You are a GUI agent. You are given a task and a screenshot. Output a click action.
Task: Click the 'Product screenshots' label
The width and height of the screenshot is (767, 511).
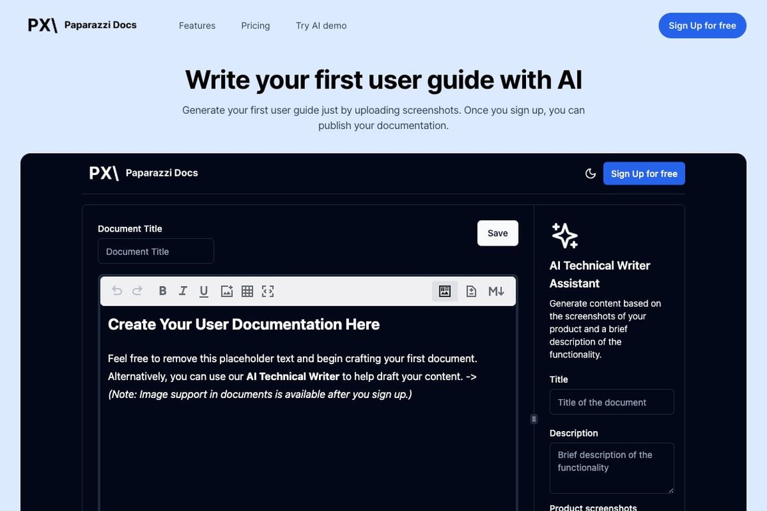point(593,507)
